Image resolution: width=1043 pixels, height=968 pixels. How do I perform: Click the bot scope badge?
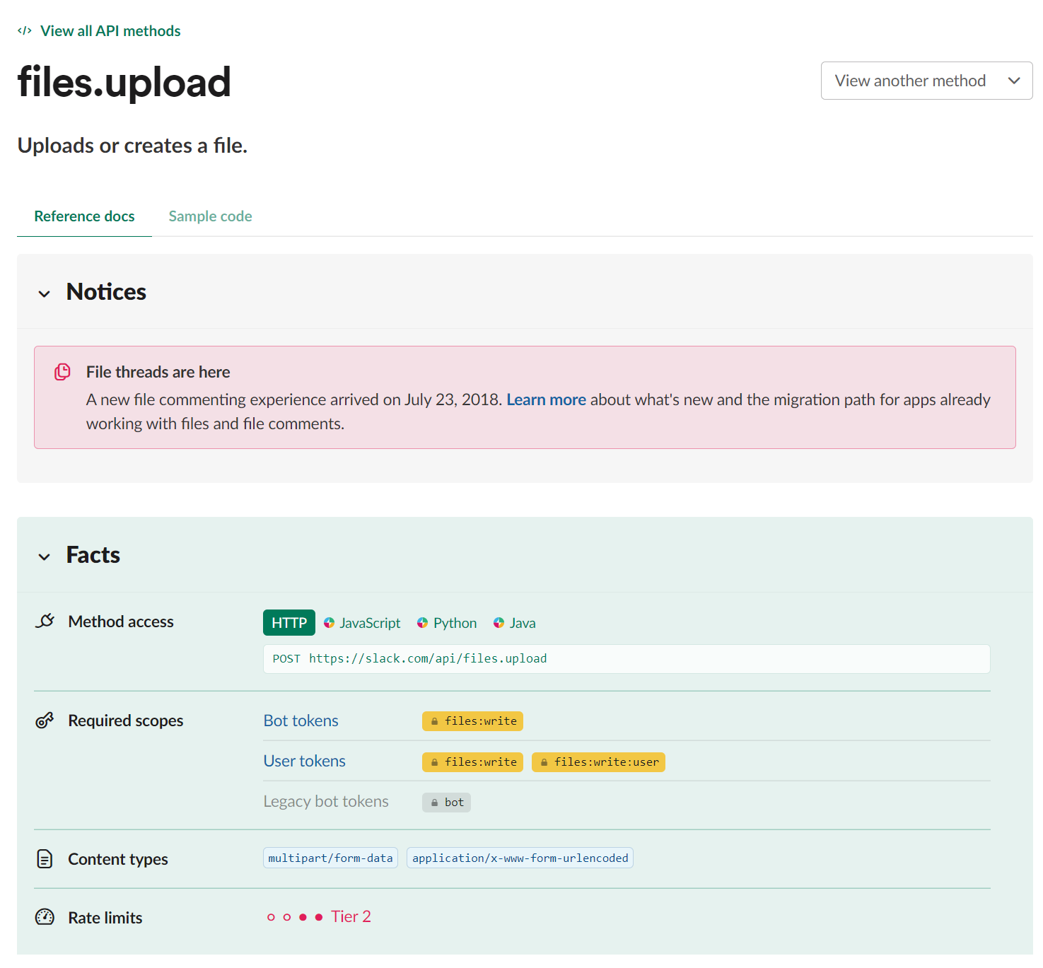point(446,803)
